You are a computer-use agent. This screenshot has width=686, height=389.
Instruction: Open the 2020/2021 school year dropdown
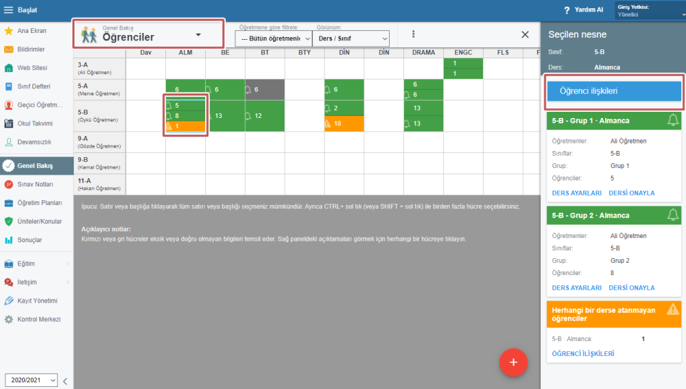[31, 380]
